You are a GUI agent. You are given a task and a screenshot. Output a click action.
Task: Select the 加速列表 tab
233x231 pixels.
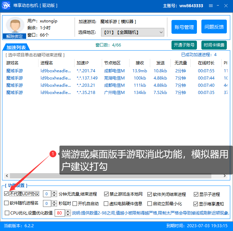(16, 47)
